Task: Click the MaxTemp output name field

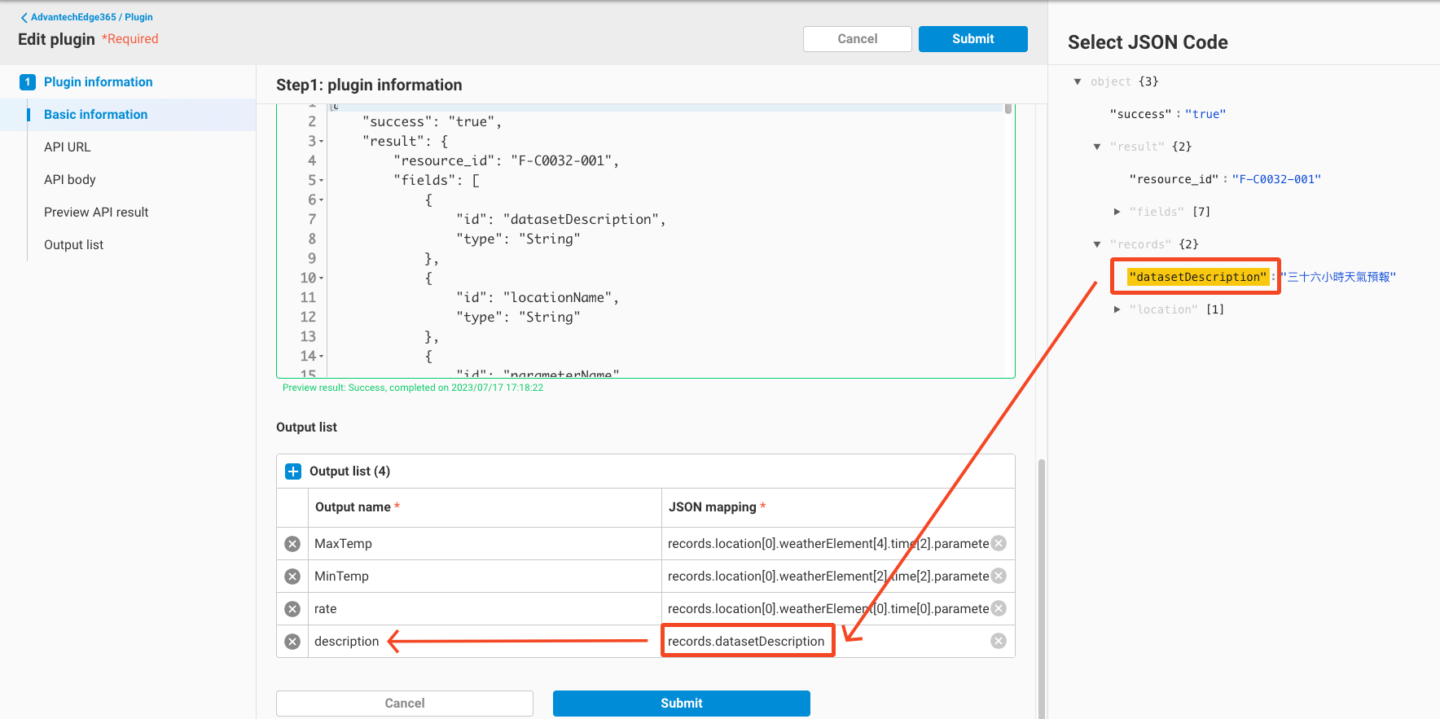Action: click(x=485, y=544)
